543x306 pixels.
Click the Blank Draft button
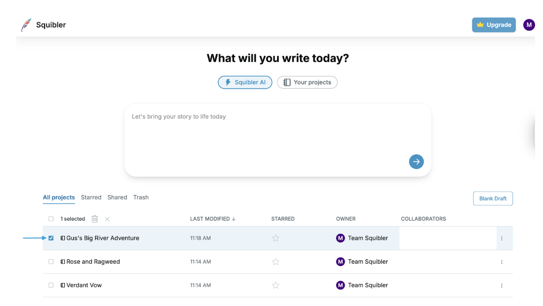tap(493, 199)
